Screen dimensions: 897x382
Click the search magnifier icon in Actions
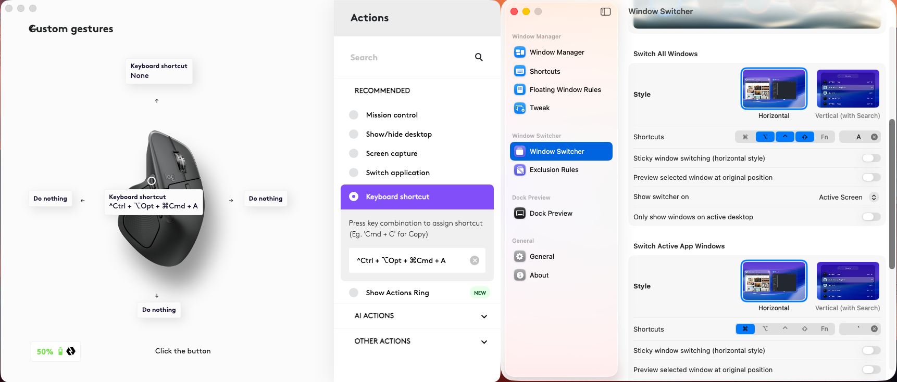pos(479,57)
